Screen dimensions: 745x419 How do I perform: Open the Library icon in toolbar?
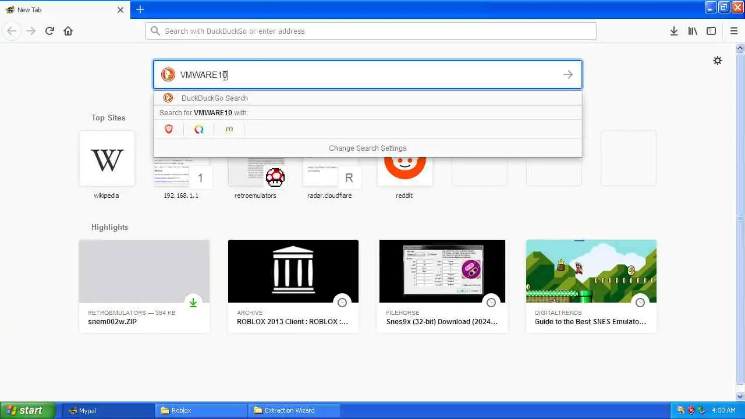click(x=693, y=31)
